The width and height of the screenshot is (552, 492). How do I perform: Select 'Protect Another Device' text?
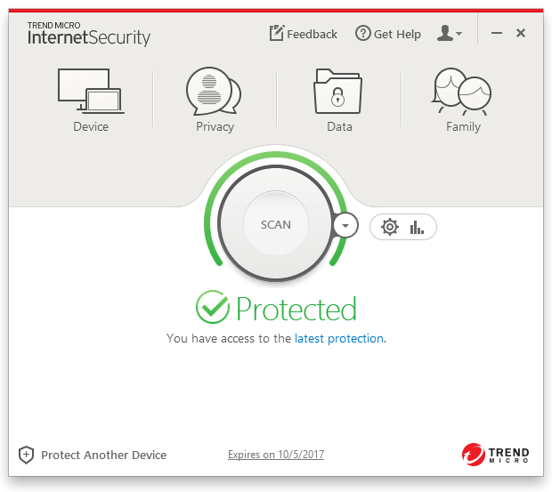point(103,455)
